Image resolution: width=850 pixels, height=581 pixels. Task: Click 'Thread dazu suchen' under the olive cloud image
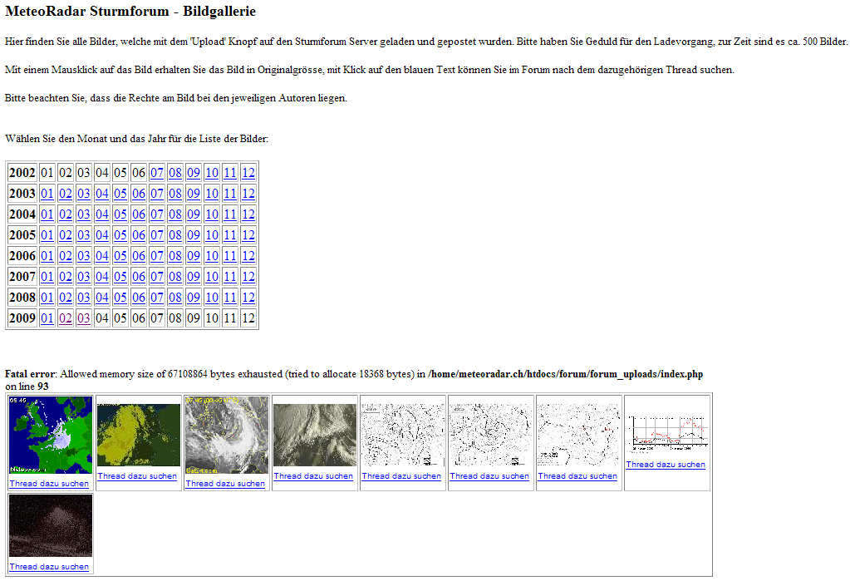[x=313, y=475]
